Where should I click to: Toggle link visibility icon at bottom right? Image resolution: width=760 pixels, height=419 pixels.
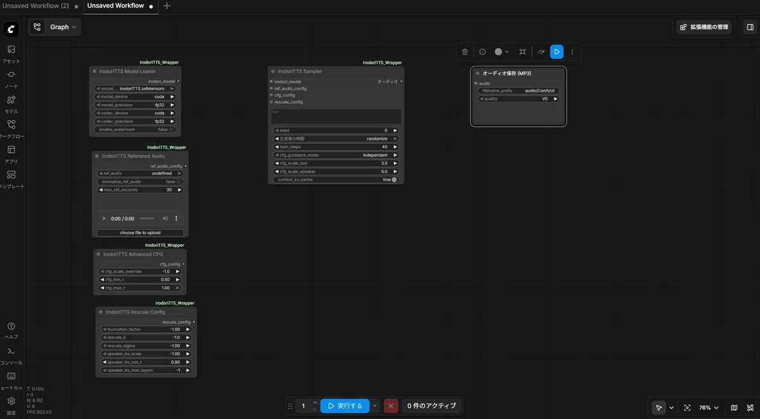coord(749,408)
